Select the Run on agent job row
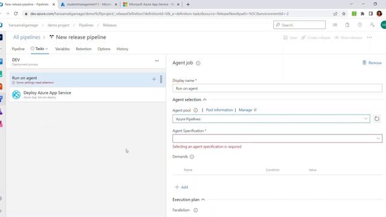This screenshot has height=217, width=386. pyautogui.click(x=87, y=80)
